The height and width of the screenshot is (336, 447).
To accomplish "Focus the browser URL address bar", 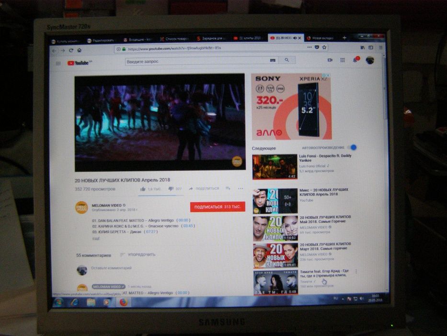I will [x=211, y=48].
